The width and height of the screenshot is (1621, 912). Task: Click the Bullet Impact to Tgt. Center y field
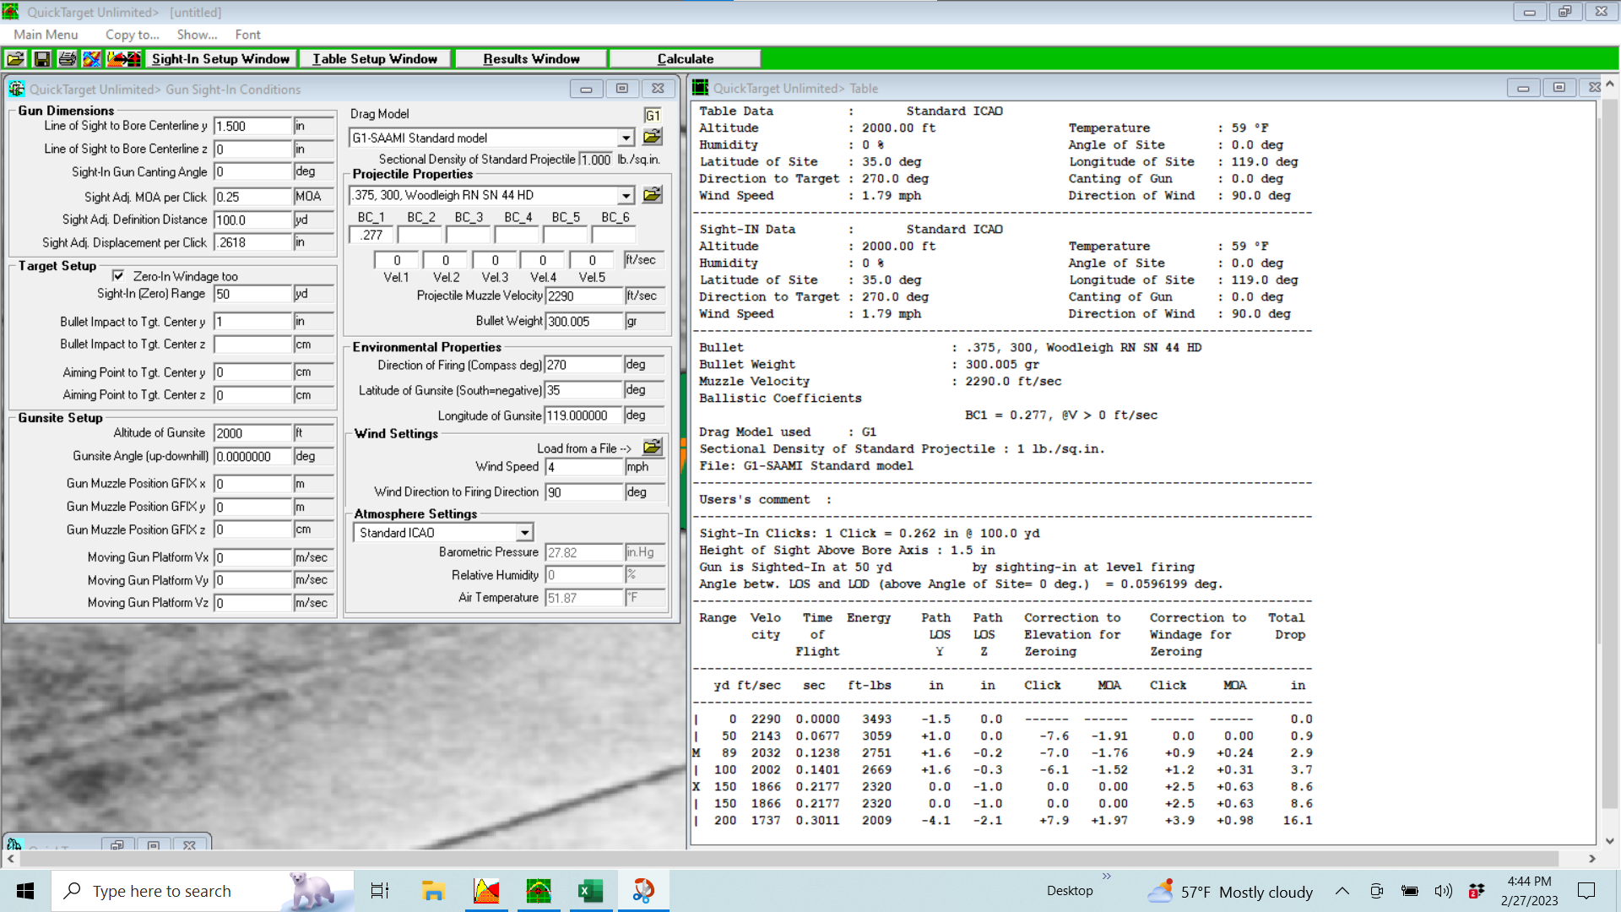[x=252, y=322]
